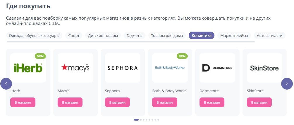Switch to the Гаджеты category tab
The image size is (294, 125).
[x=135, y=36]
